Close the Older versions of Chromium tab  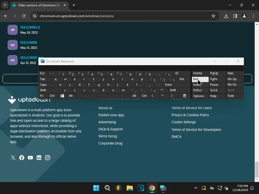click(x=65, y=5)
